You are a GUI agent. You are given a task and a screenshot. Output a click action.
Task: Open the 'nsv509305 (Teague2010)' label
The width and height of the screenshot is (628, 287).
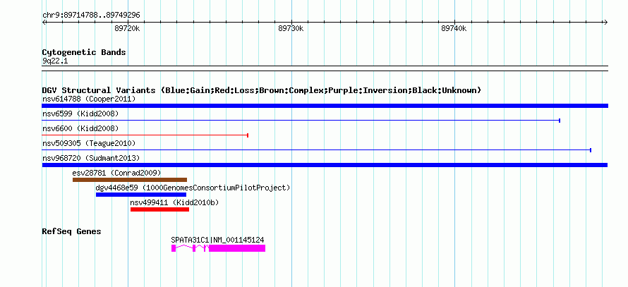[89, 143]
